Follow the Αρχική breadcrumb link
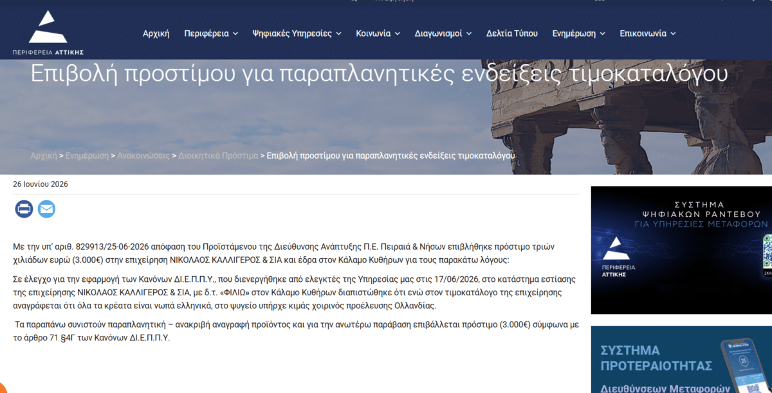Viewport: 772px width, 393px height. (44, 156)
